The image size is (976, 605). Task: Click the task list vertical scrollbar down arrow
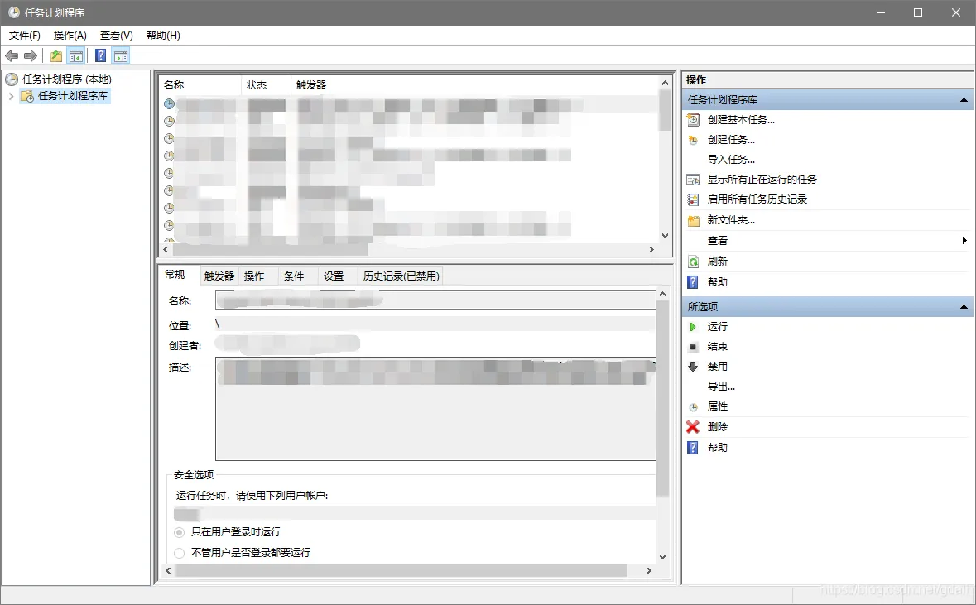coord(665,234)
